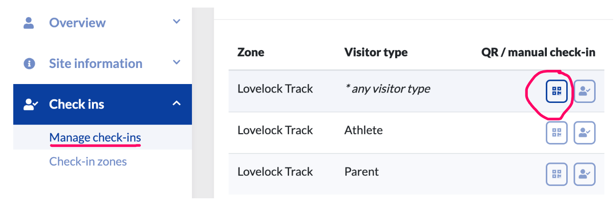Click the Parent visitor type cell

pos(362,171)
